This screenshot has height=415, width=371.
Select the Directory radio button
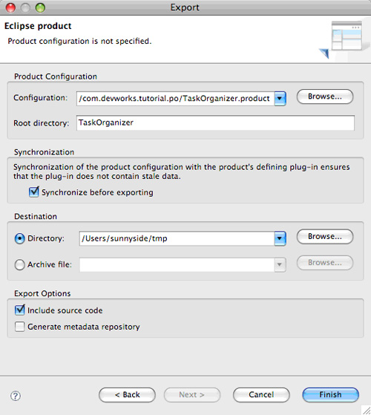click(x=19, y=238)
